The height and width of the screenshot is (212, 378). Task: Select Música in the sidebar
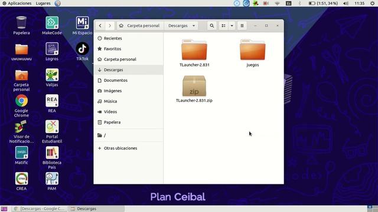[129, 101]
